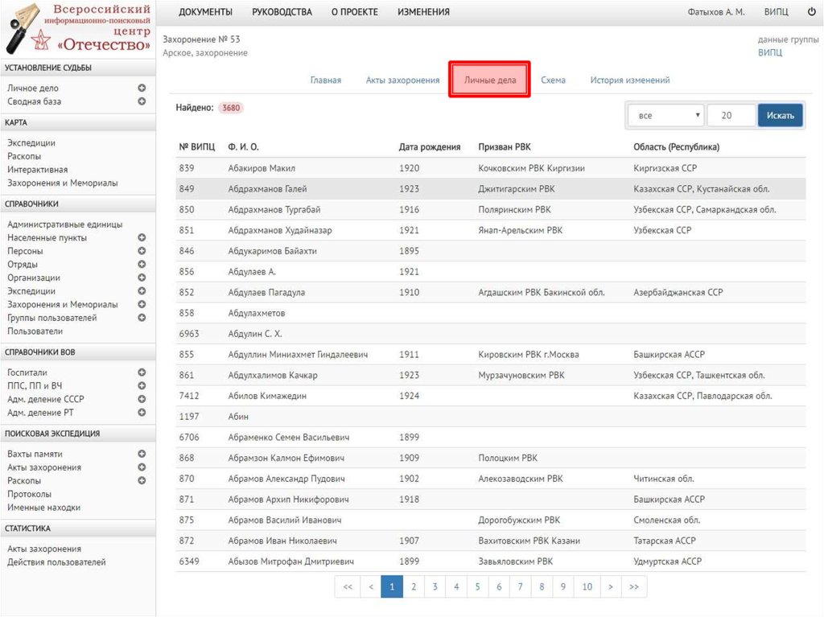
Task: Open the История изменений tab
Action: (629, 80)
